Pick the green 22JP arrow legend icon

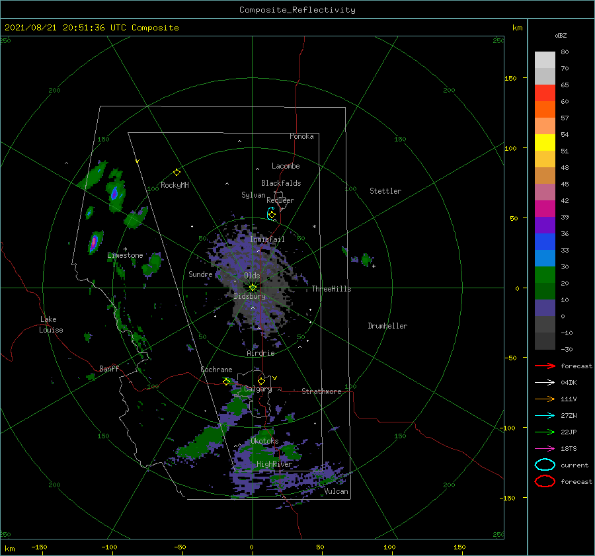(x=545, y=432)
